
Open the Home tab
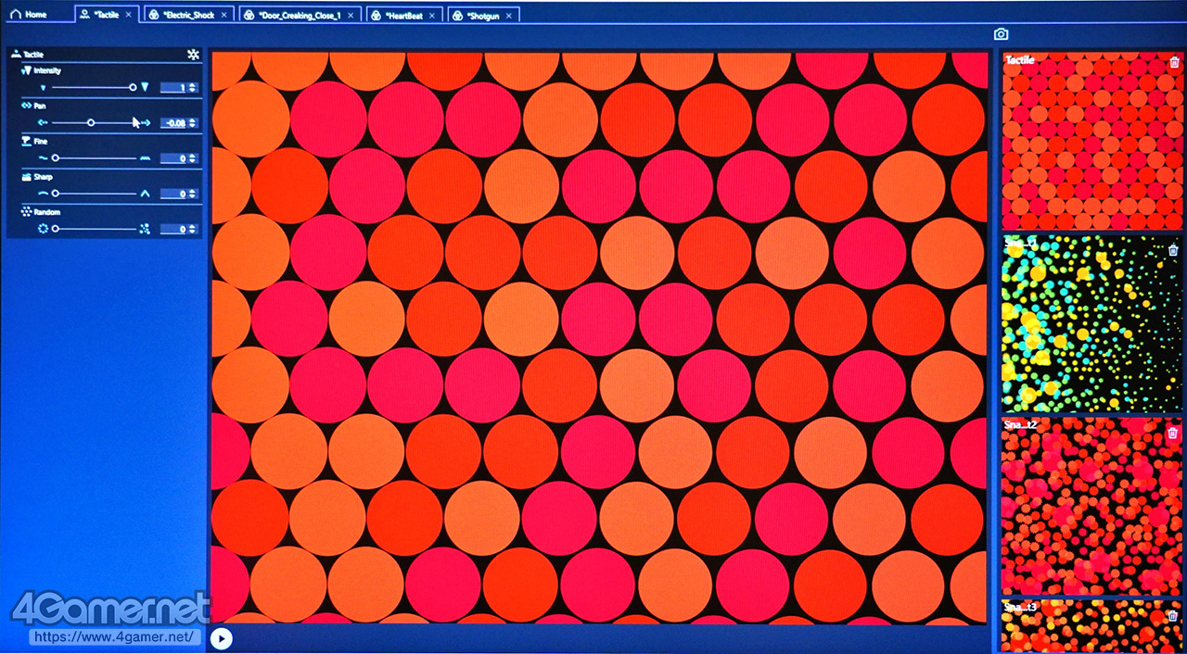[29, 15]
